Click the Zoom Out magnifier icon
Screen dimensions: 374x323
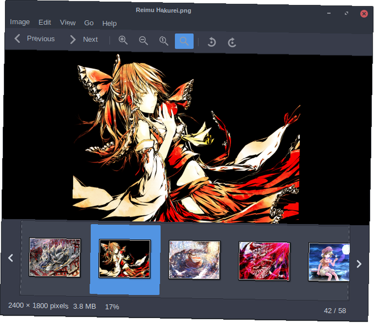coord(143,40)
